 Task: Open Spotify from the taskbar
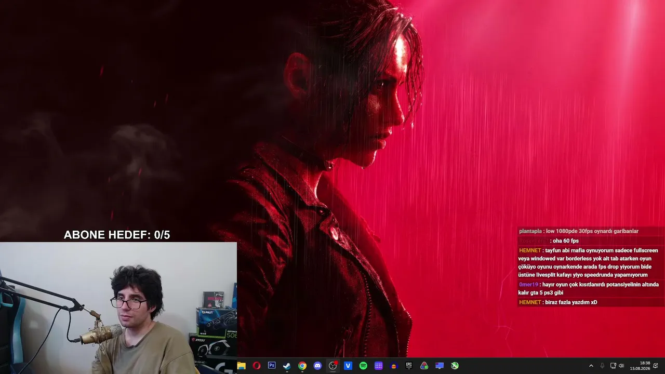(x=363, y=366)
